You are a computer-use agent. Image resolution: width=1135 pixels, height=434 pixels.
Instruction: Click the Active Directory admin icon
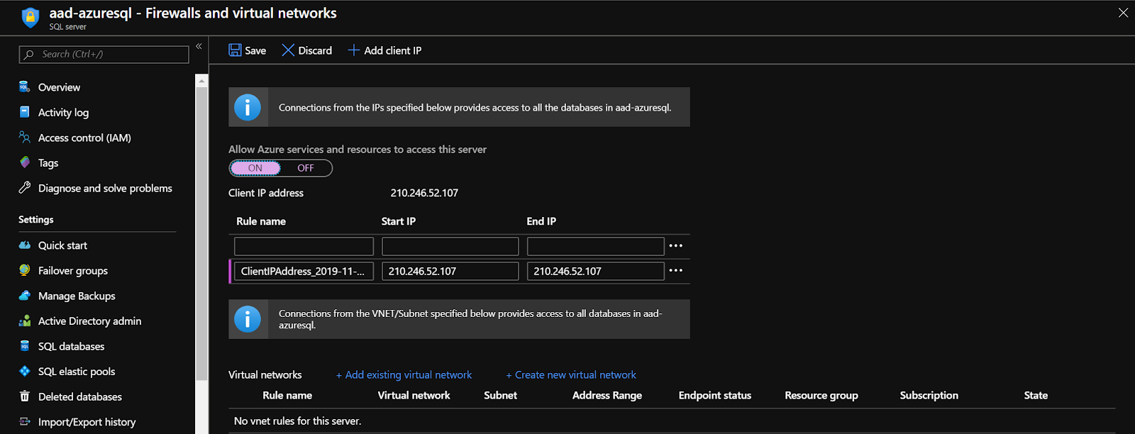pos(25,321)
